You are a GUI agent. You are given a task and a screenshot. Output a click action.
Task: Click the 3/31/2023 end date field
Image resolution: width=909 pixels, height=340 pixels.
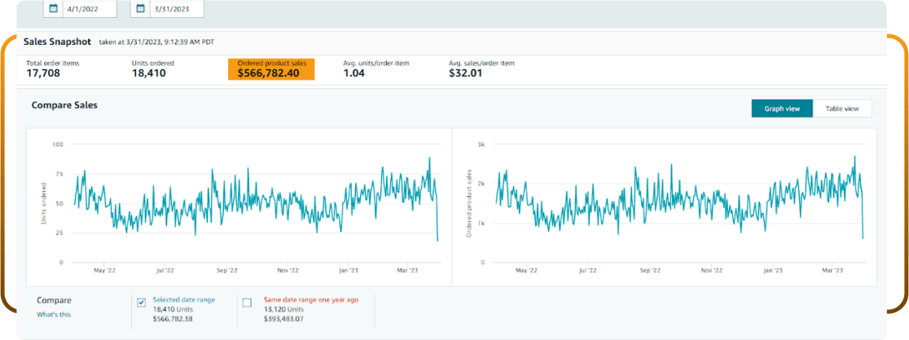[x=174, y=9]
